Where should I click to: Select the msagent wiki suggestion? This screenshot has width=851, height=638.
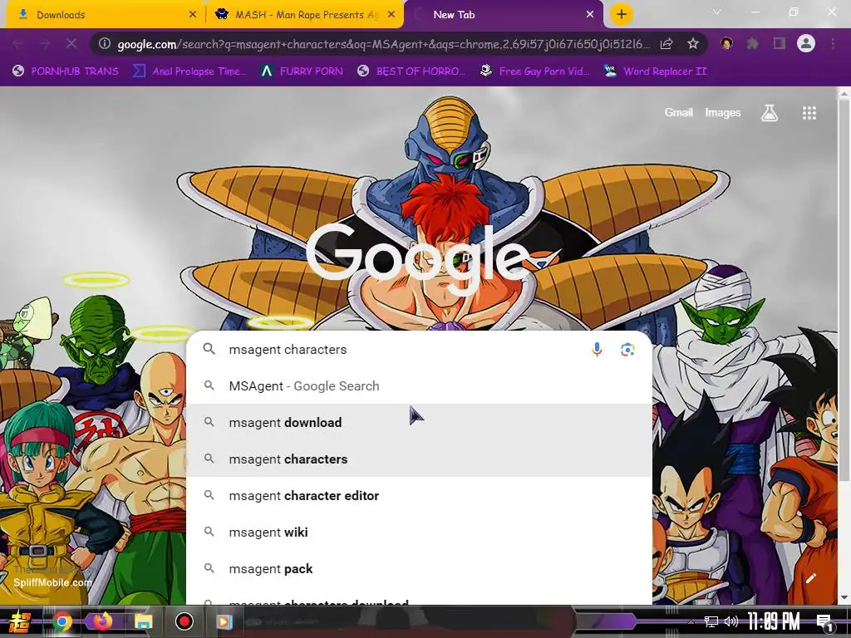[419, 532]
